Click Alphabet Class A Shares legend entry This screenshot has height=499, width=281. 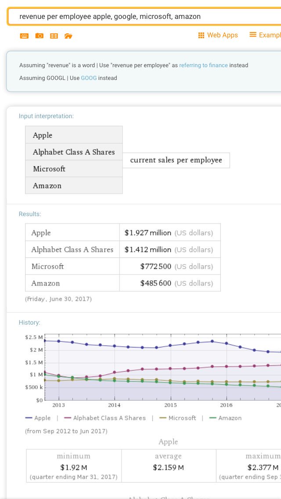click(x=104, y=418)
